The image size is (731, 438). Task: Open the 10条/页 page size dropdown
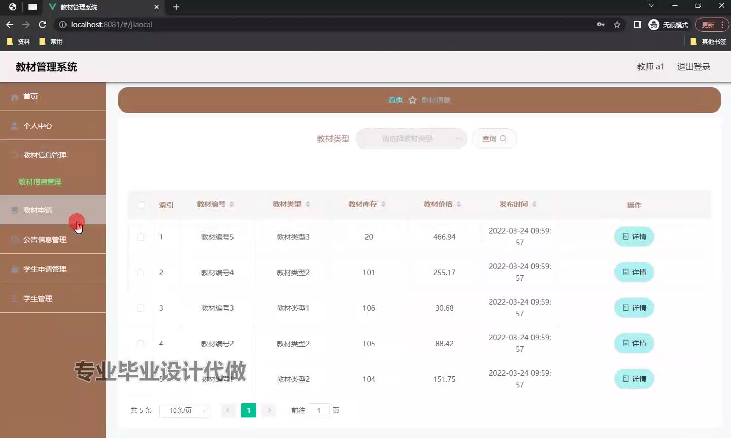[x=185, y=410]
